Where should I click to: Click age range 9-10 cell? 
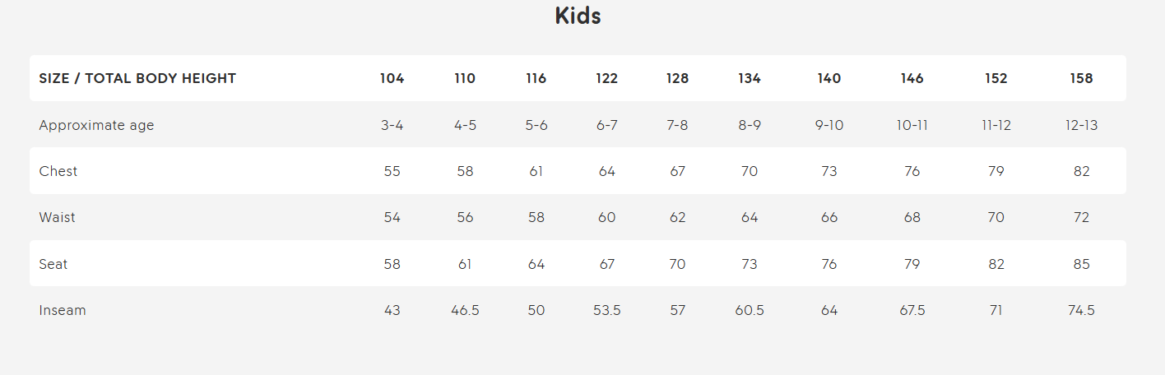pos(829,126)
